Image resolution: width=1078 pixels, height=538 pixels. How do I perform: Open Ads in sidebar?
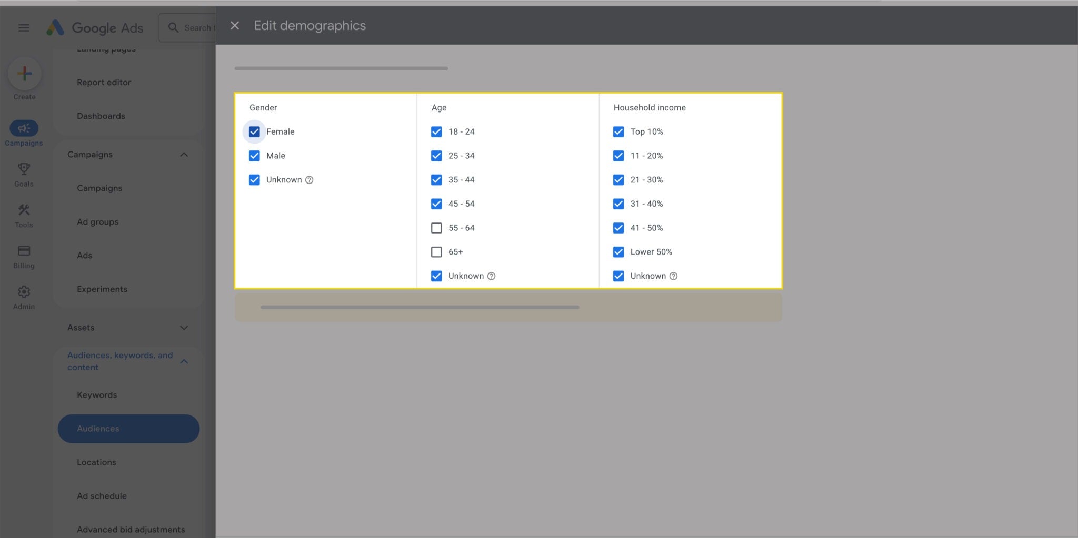84,256
